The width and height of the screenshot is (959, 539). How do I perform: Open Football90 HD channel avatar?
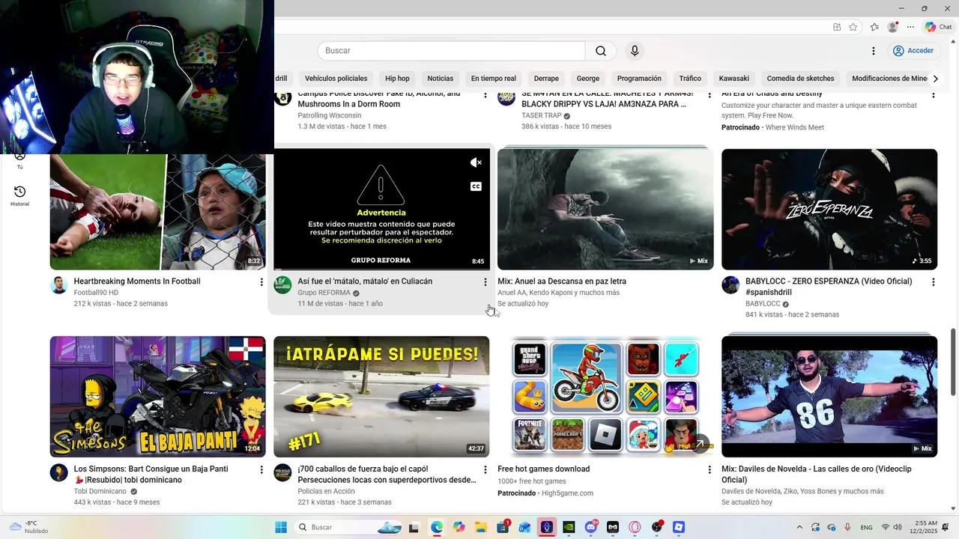coord(59,285)
